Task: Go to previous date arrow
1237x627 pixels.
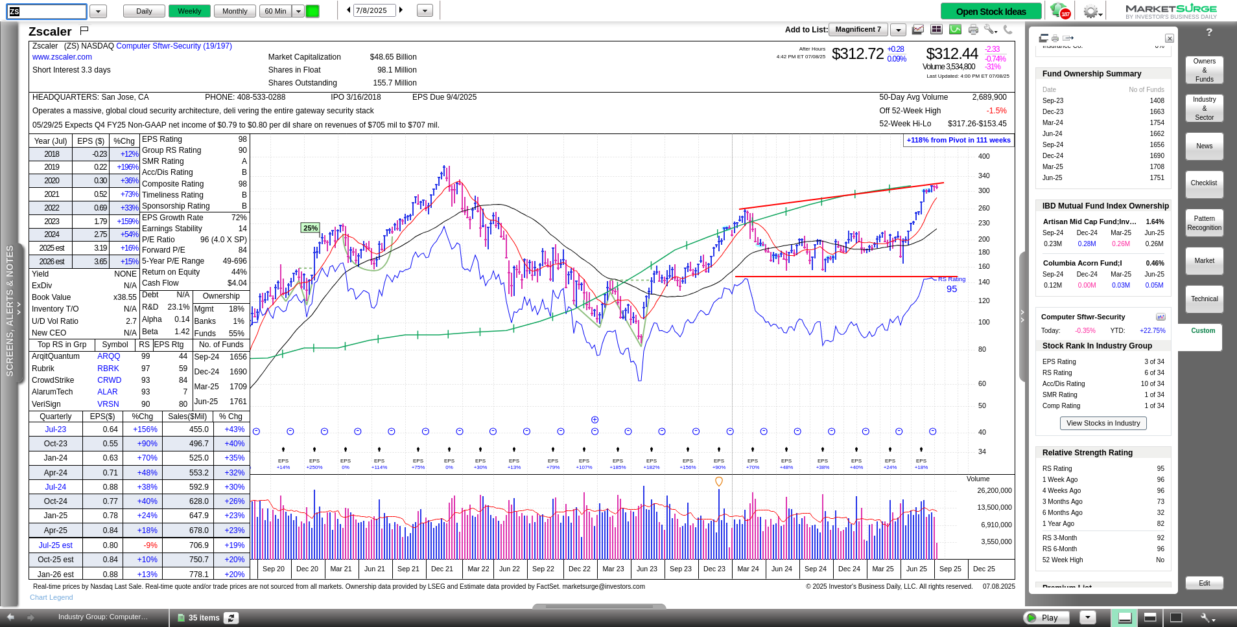Action: pyautogui.click(x=349, y=10)
